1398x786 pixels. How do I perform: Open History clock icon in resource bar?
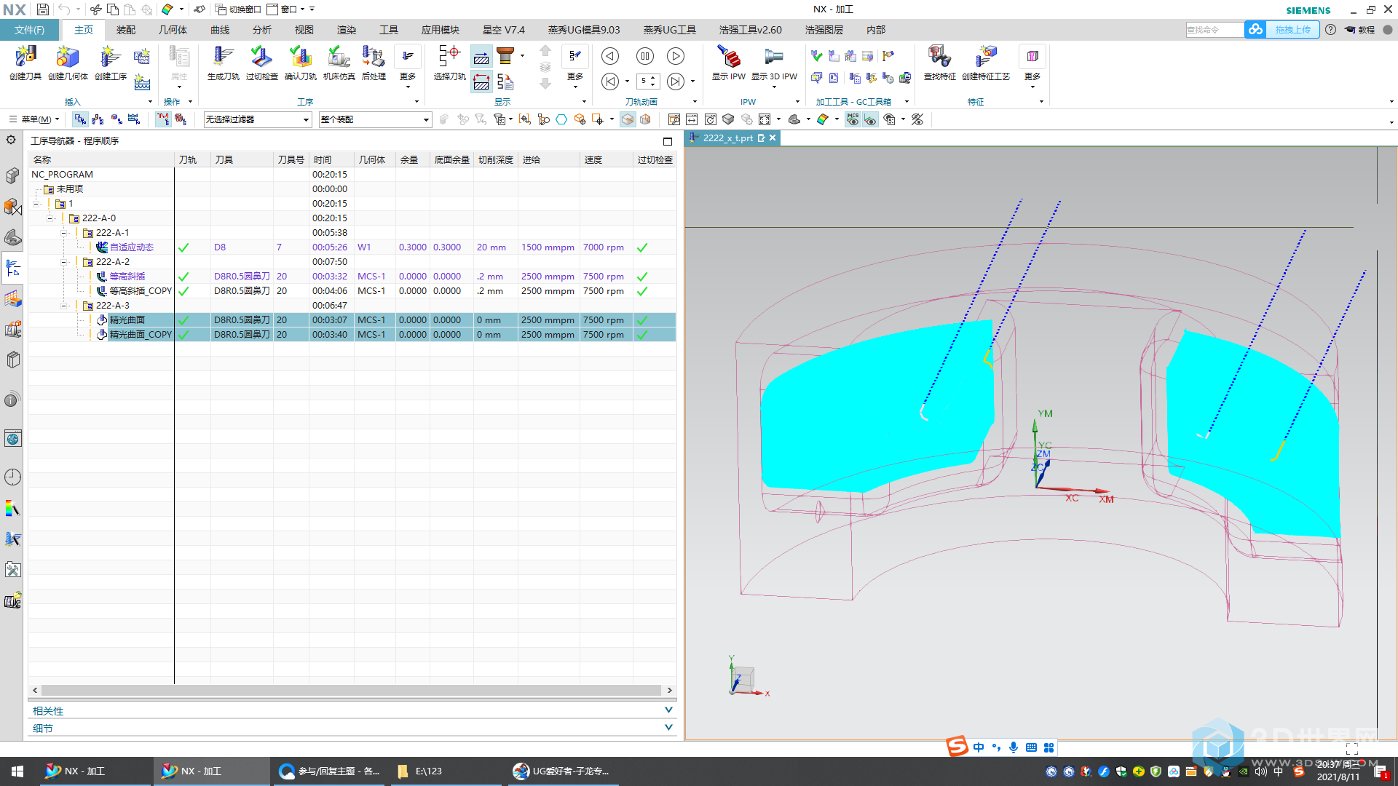point(12,477)
